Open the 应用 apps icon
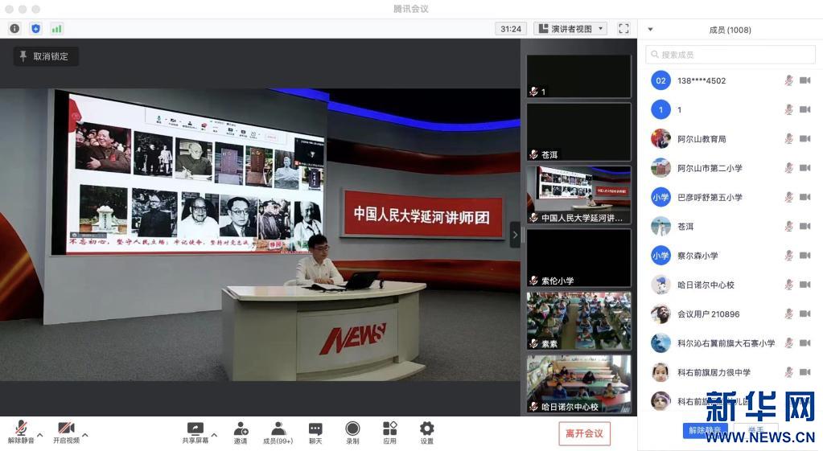Viewport: 823px width, 451px height. (389, 433)
